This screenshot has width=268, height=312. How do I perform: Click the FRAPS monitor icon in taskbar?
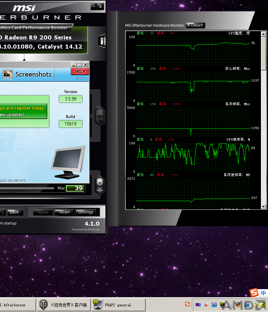(x=98, y=305)
